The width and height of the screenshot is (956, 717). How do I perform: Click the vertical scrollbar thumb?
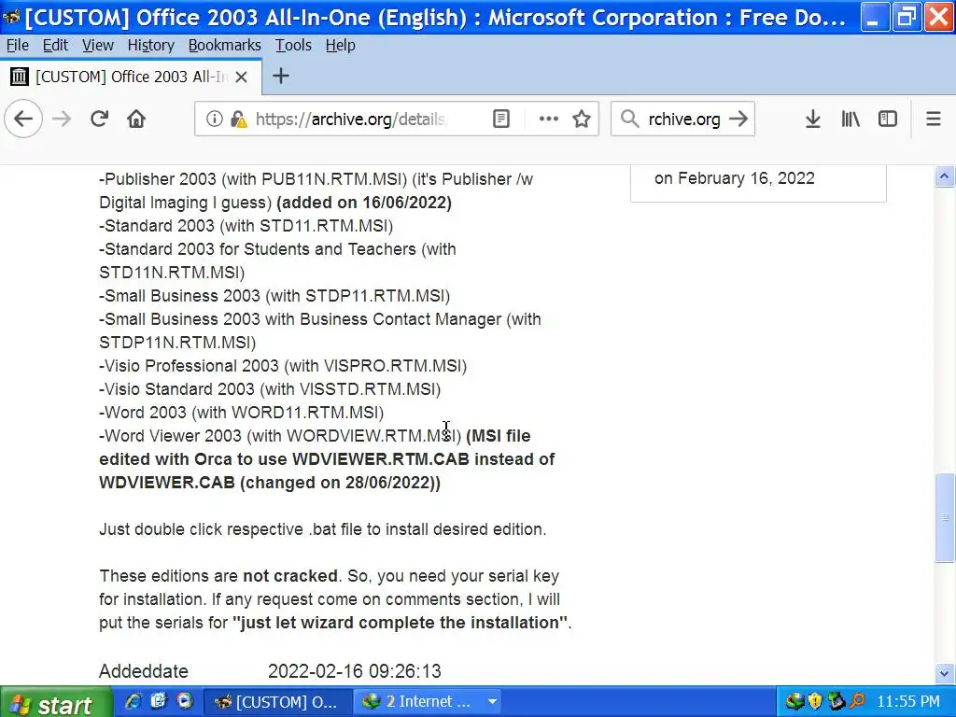click(945, 517)
